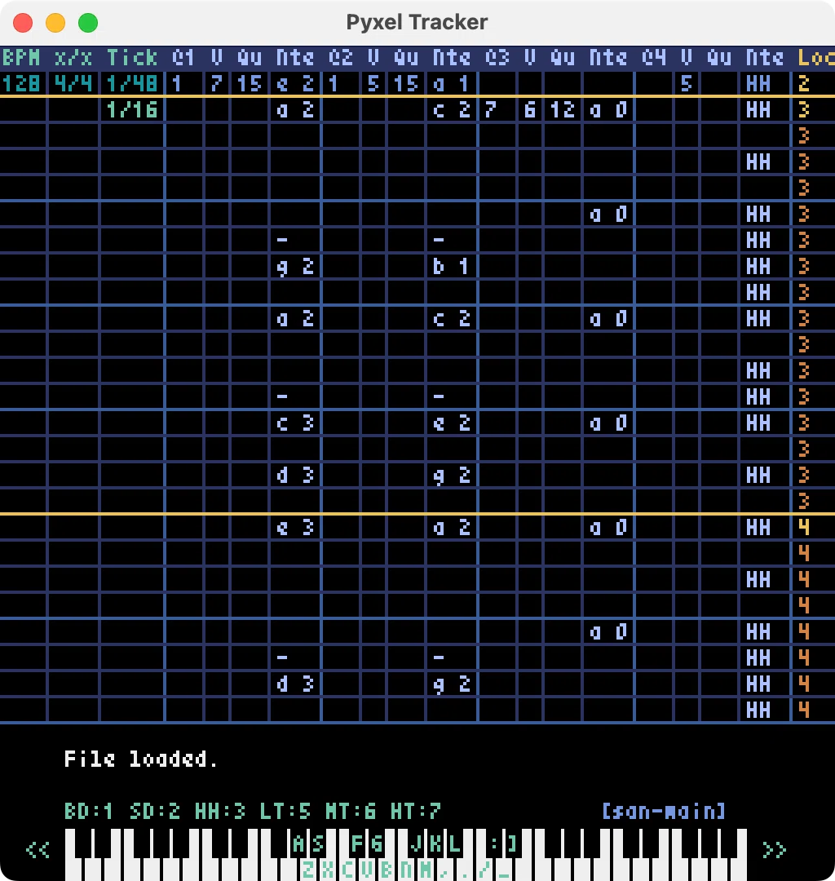Image resolution: width=835 pixels, height=881 pixels.
Task: Click the << octave shift arrows
Action: 38,849
